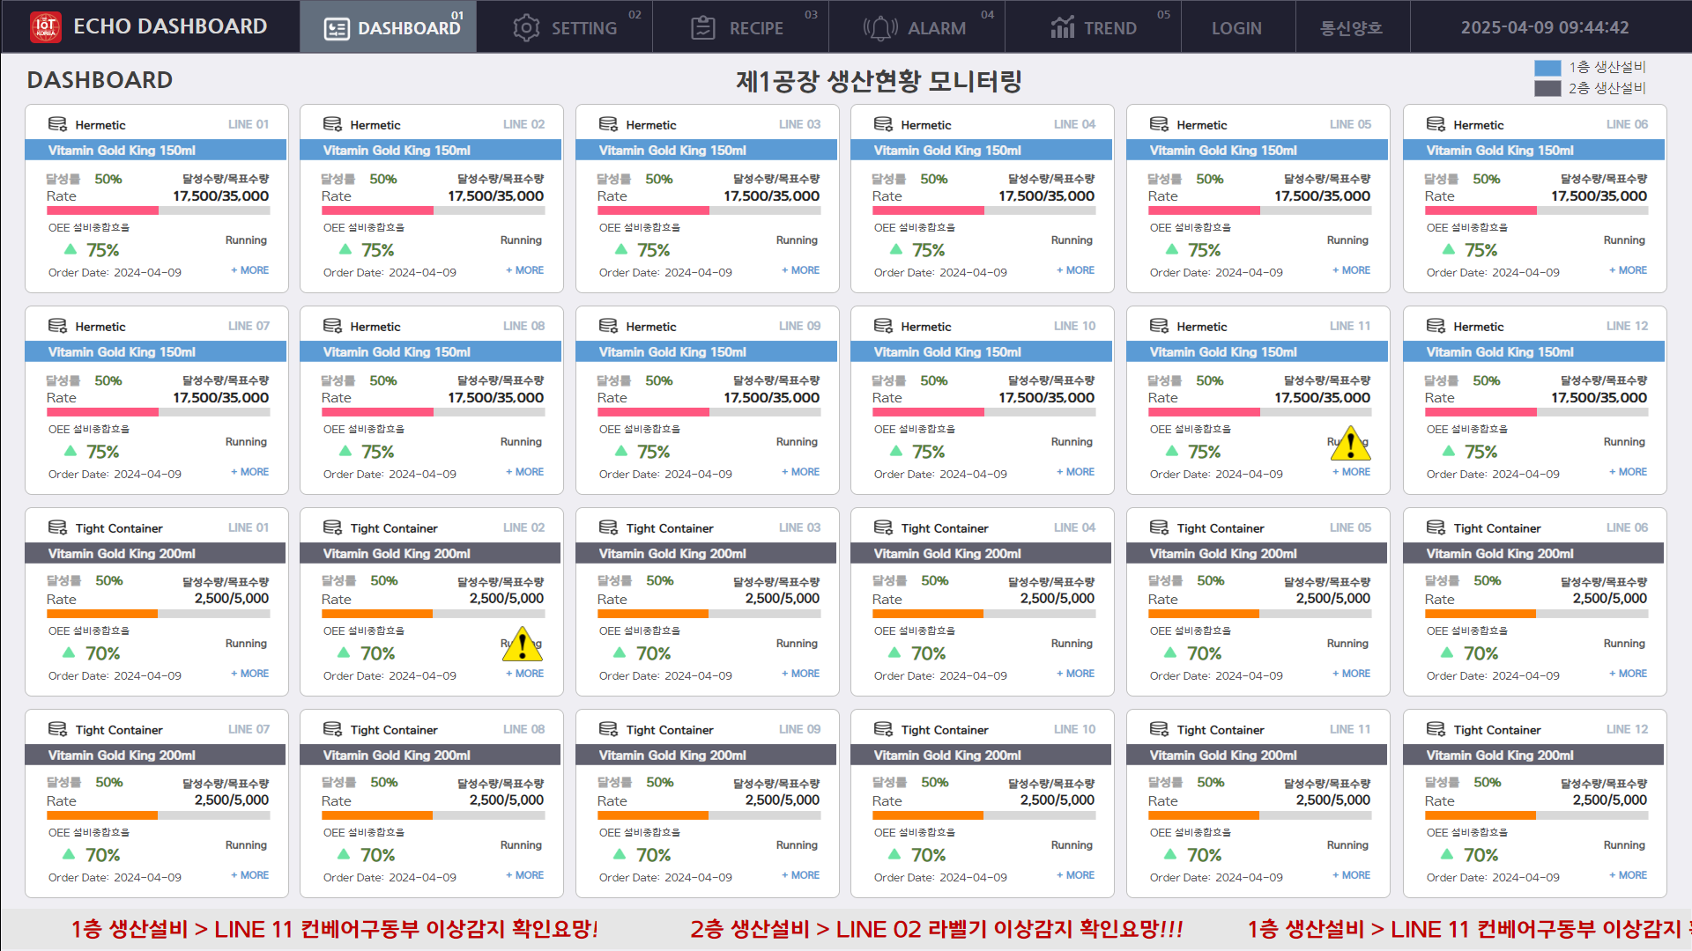Screen dimensions: 1692x951
Task: Click the gear icon on SETTING tab
Action: click(526, 28)
